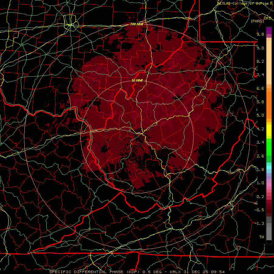
Task: Select the 8.2 scale value
Action: (260, 61)
